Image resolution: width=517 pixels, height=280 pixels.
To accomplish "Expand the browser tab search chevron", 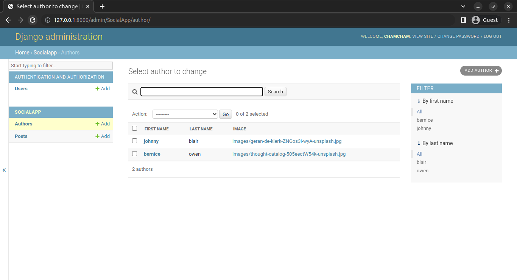I will click(463, 6).
